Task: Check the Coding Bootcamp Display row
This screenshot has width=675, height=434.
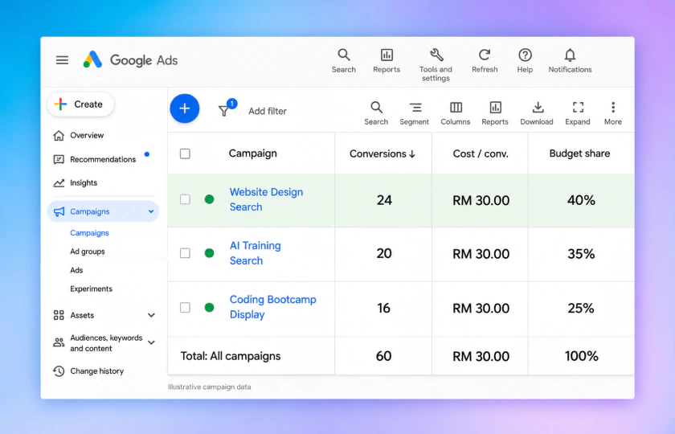Action: (185, 307)
